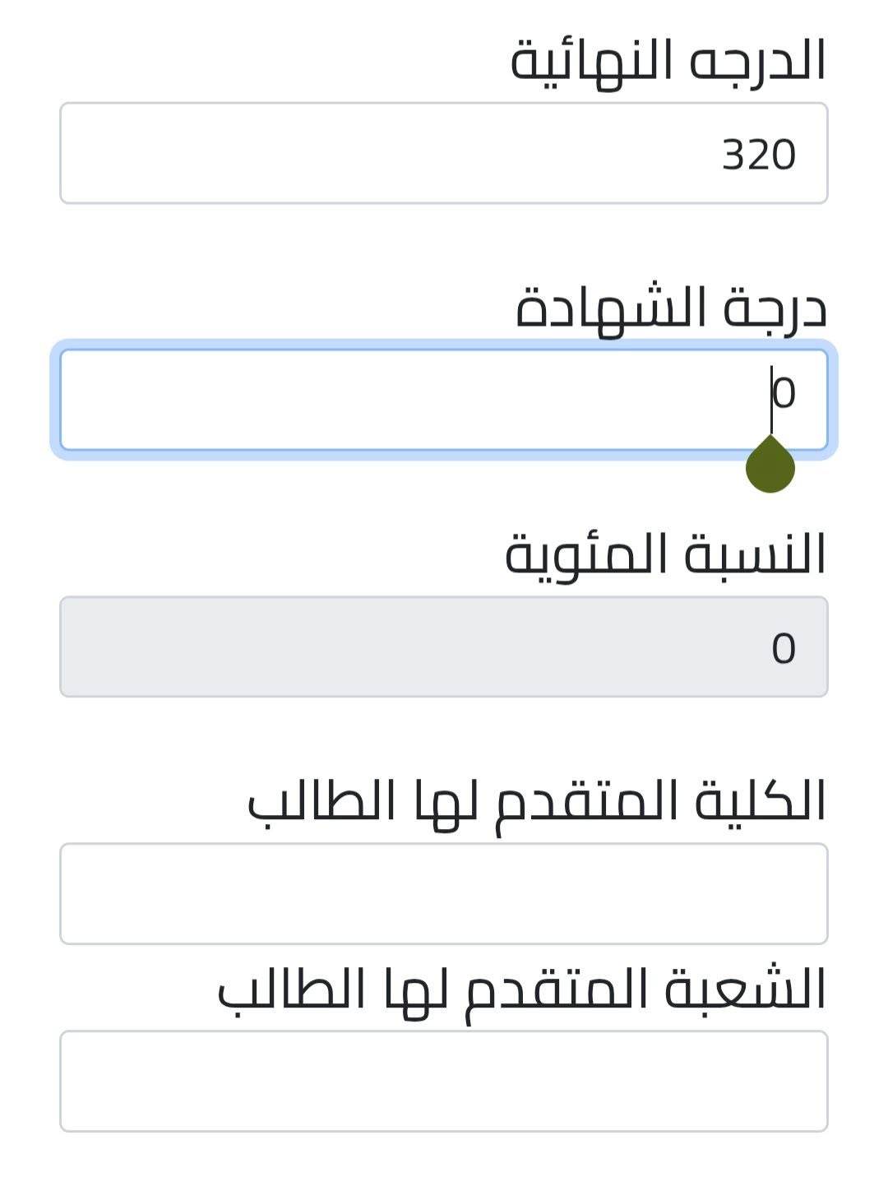
Task: Focus the الكلية المتقدم لها الطالب field
Action: coord(444,893)
